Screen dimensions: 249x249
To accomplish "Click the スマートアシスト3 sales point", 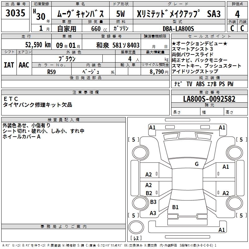I will click(192, 49).
